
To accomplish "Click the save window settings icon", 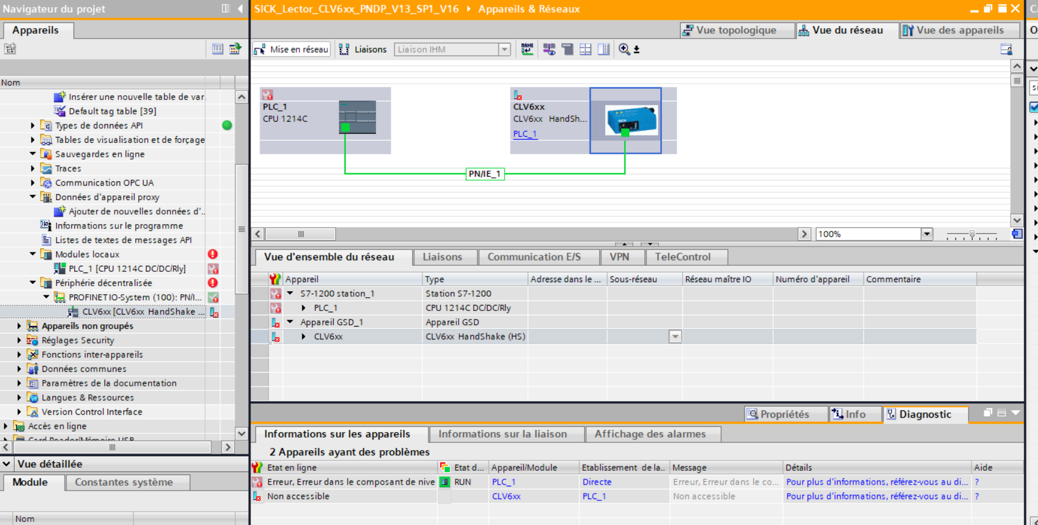I will click(1006, 49).
